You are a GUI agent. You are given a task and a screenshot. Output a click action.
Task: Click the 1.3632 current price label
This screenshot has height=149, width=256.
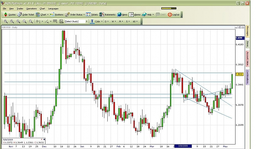[x=240, y=74]
